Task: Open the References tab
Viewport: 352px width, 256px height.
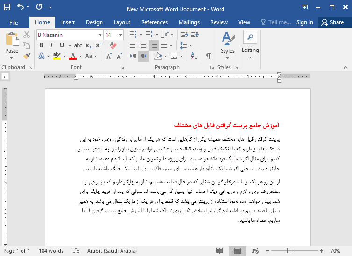Action: pos(154,22)
